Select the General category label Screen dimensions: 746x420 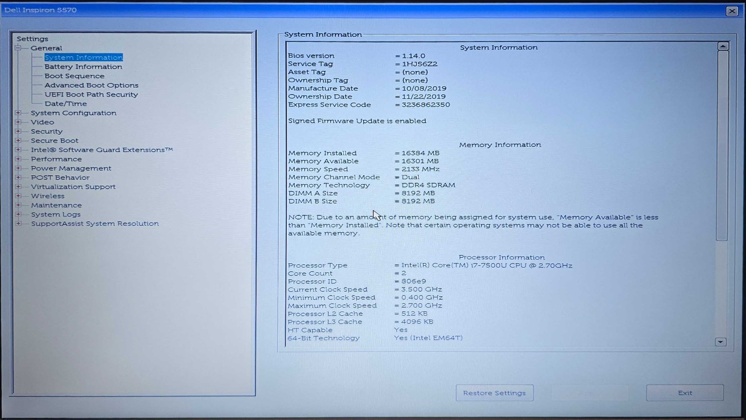(46, 48)
